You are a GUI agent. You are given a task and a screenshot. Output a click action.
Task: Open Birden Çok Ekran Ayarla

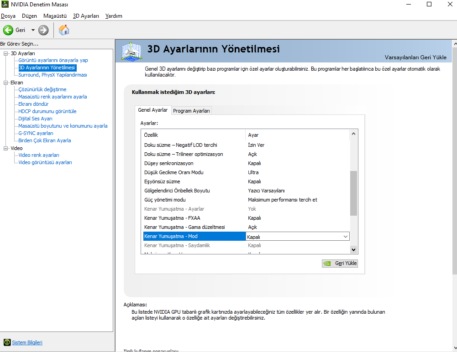[45, 140]
